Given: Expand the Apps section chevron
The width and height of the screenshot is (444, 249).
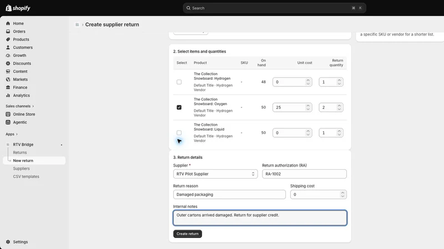Looking at the screenshot, I should [17, 134].
